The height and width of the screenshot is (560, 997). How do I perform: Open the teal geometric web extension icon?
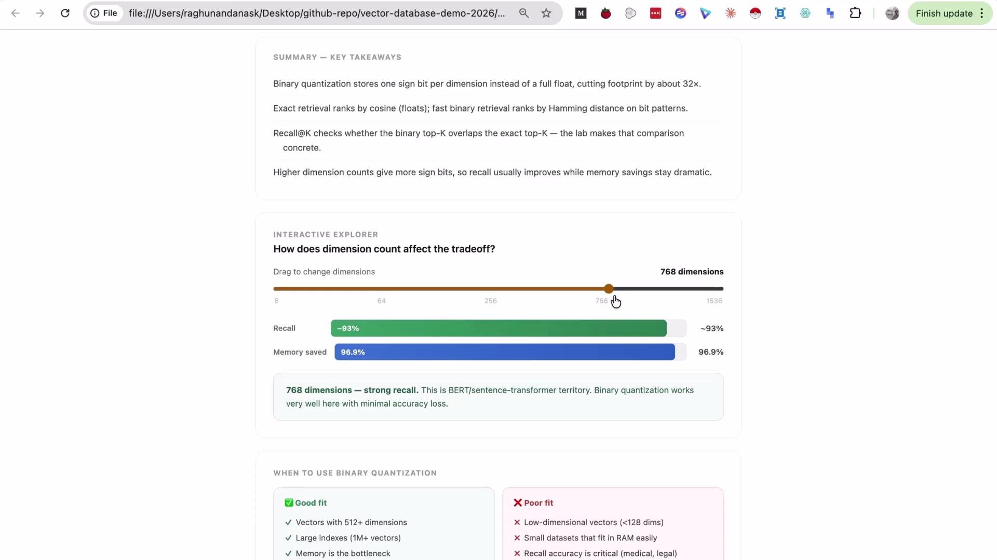tap(805, 13)
